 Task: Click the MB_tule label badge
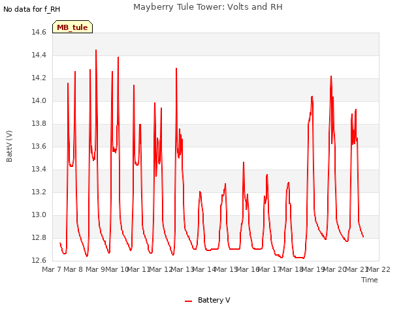[x=72, y=27]
